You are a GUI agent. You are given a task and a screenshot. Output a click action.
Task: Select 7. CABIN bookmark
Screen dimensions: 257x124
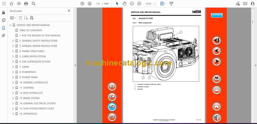[24, 67]
